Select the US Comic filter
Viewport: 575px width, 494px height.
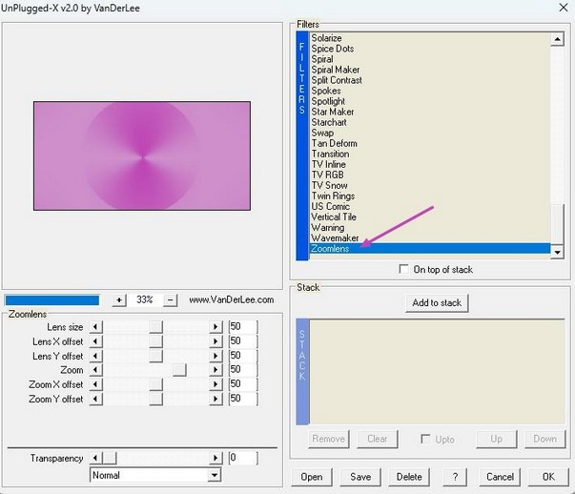(330, 206)
